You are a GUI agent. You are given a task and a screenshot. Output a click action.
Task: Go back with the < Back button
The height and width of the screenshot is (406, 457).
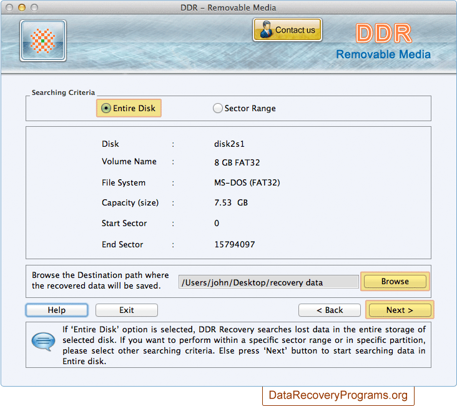(330, 310)
